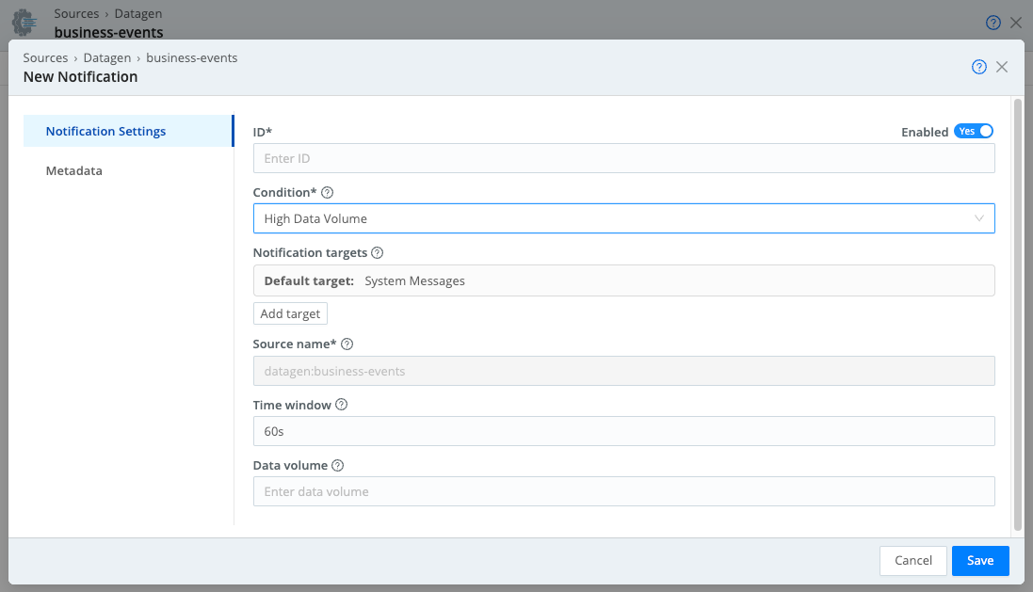The width and height of the screenshot is (1033, 592).
Task: Click the tooltip icon next to Source name
Action: 347,344
